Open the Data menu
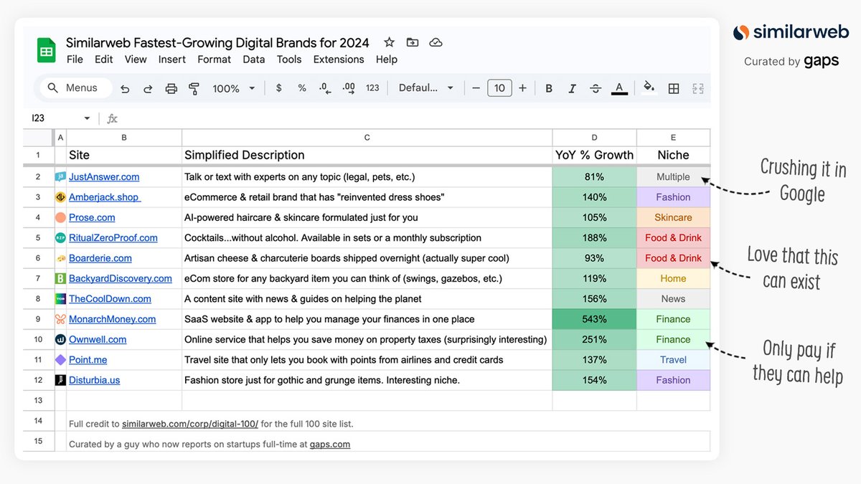 [x=254, y=60]
